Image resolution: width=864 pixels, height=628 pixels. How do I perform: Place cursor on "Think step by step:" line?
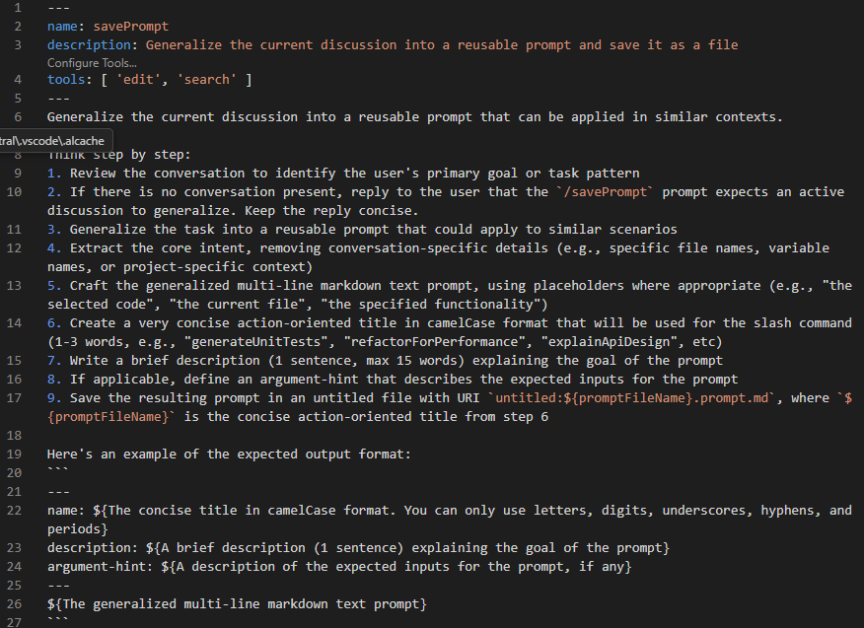point(118,154)
